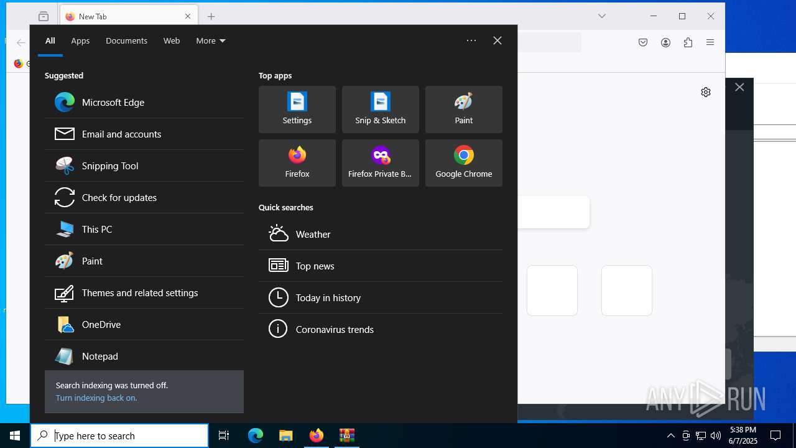Open Firefox list all tabs dropdown
Image resolution: width=796 pixels, height=448 pixels.
(x=602, y=16)
